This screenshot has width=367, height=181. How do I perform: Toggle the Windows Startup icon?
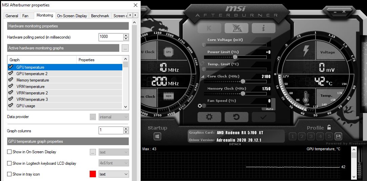point(157,136)
